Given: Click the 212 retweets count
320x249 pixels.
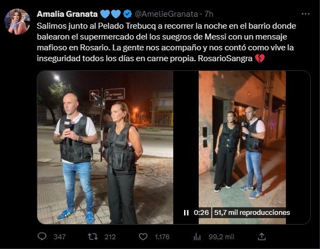Looking at the screenshot, I should 110,237.
